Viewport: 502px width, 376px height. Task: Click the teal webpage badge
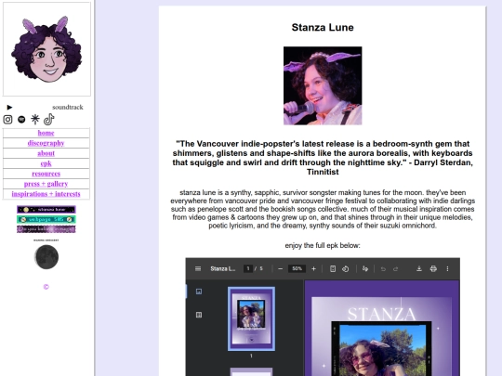46,219
